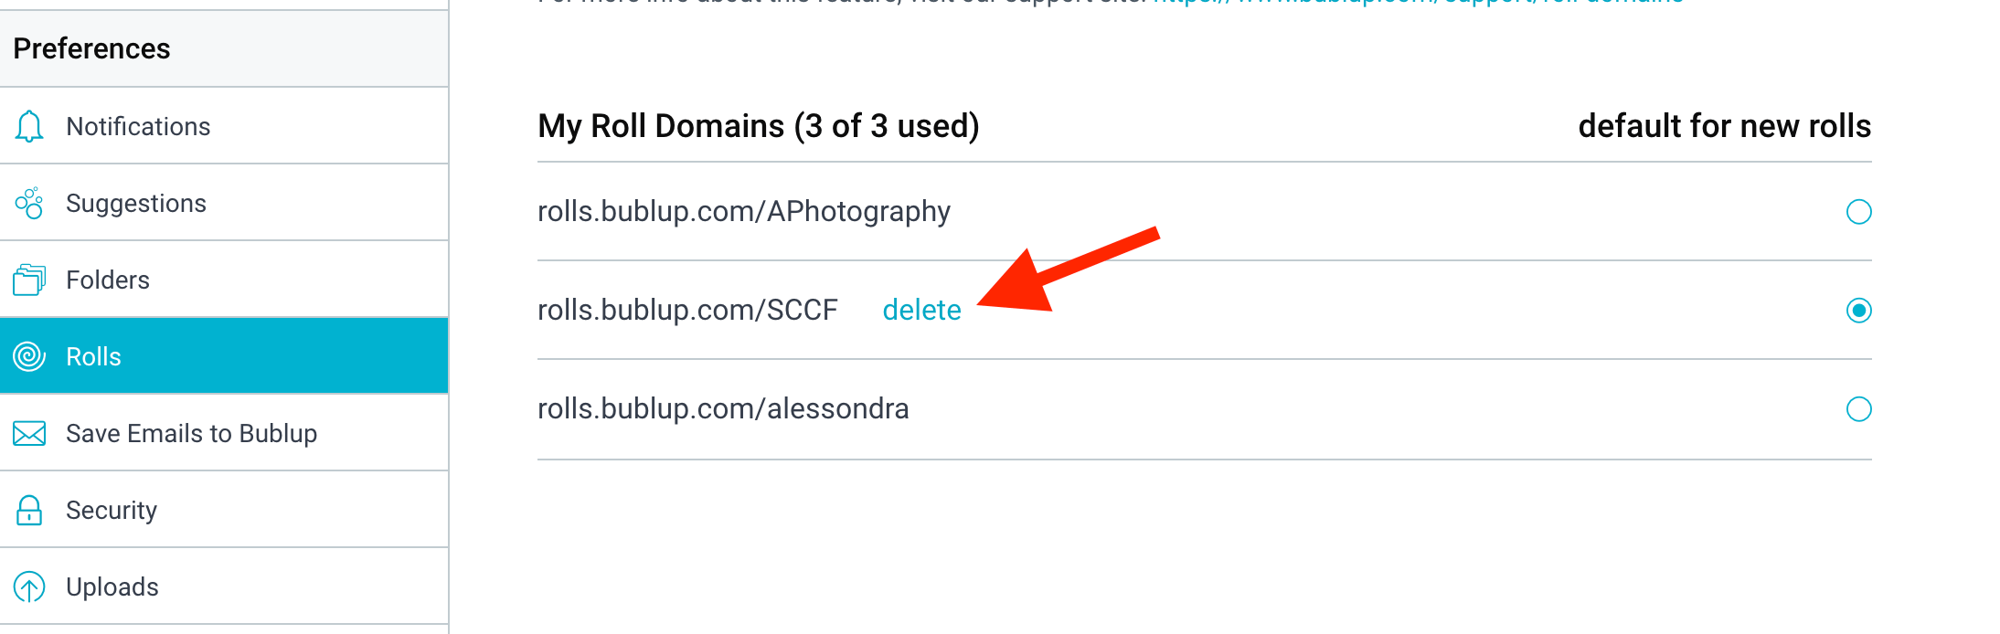Click the Notifications bell icon
The height and width of the screenshot is (634, 2000).
pos(29,126)
